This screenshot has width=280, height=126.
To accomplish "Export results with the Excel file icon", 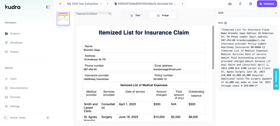I will click(x=240, y=4).
